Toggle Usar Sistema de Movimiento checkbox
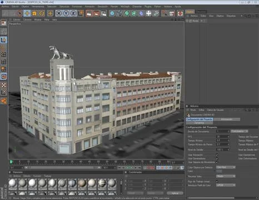The width and height of the screenshot is (259, 200). pos(217,162)
